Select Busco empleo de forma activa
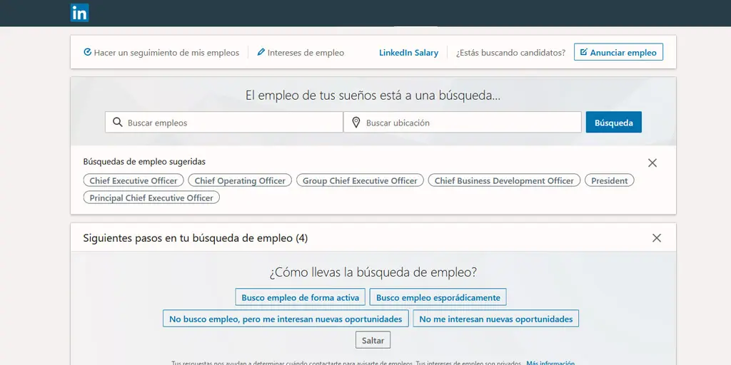Screen dimensions: 731x365 pos(301,297)
